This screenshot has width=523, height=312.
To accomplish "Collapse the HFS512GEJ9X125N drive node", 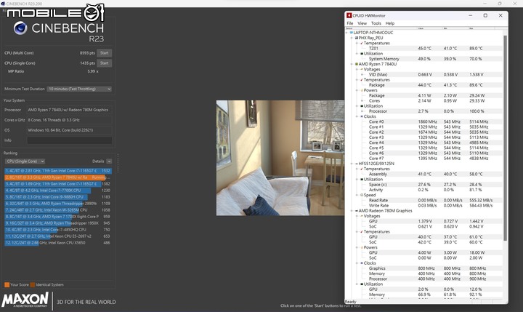I will click(x=352, y=164).
